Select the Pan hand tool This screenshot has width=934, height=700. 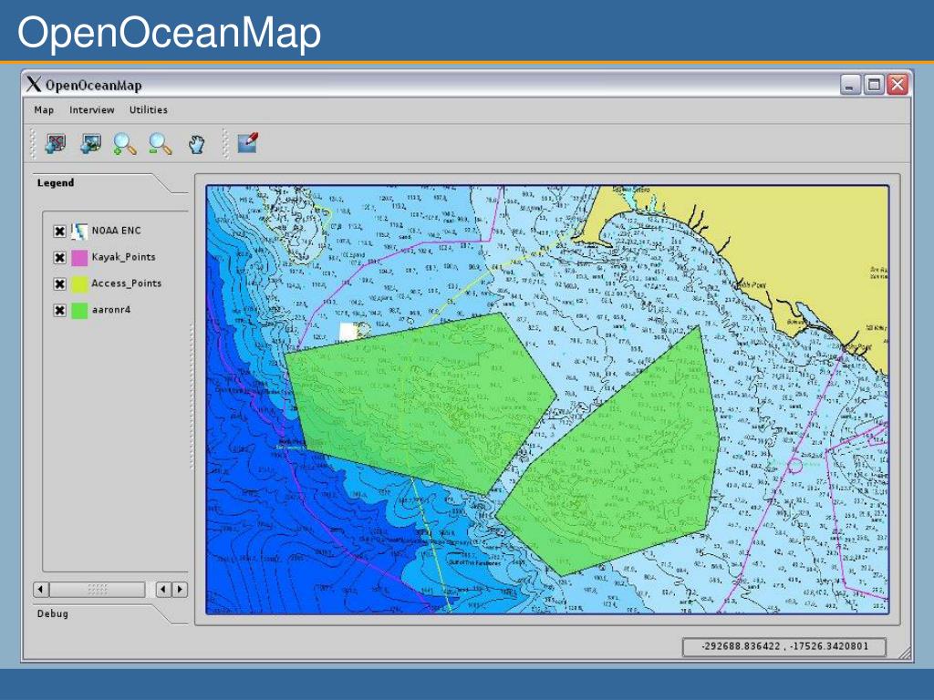(197, 144)
